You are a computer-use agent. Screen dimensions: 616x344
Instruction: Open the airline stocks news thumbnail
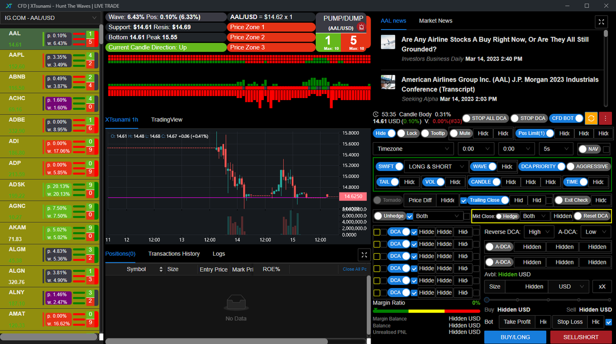389,42
